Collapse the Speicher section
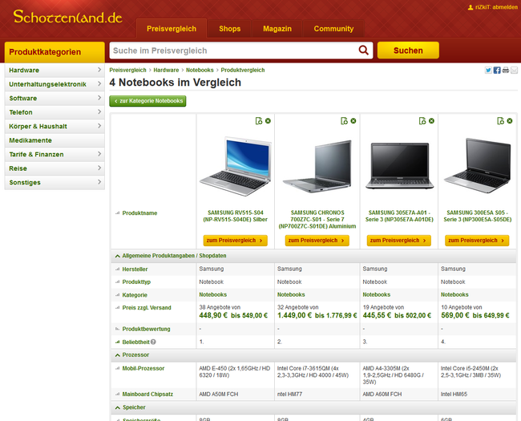This screenshot has height=421, width=521. (117, 407)
